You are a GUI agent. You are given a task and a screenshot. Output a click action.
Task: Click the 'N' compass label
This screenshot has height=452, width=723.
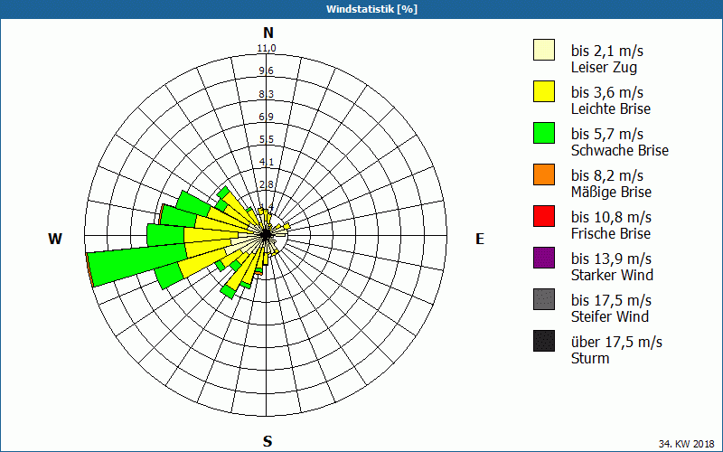click(x=268, y=33)
